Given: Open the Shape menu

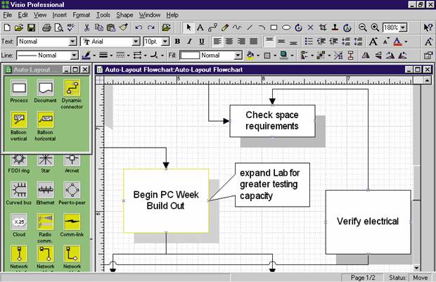Looking at the screenshot, I should 124,14.
